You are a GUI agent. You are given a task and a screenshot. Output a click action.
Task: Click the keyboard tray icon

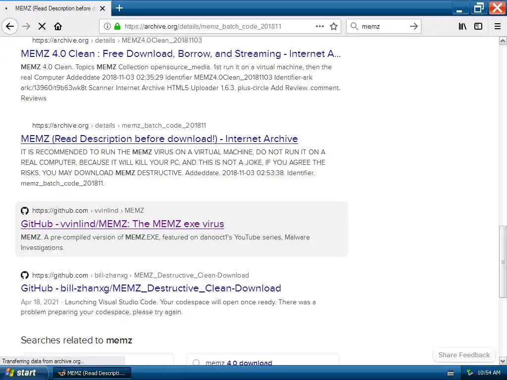tap(451, 373)
